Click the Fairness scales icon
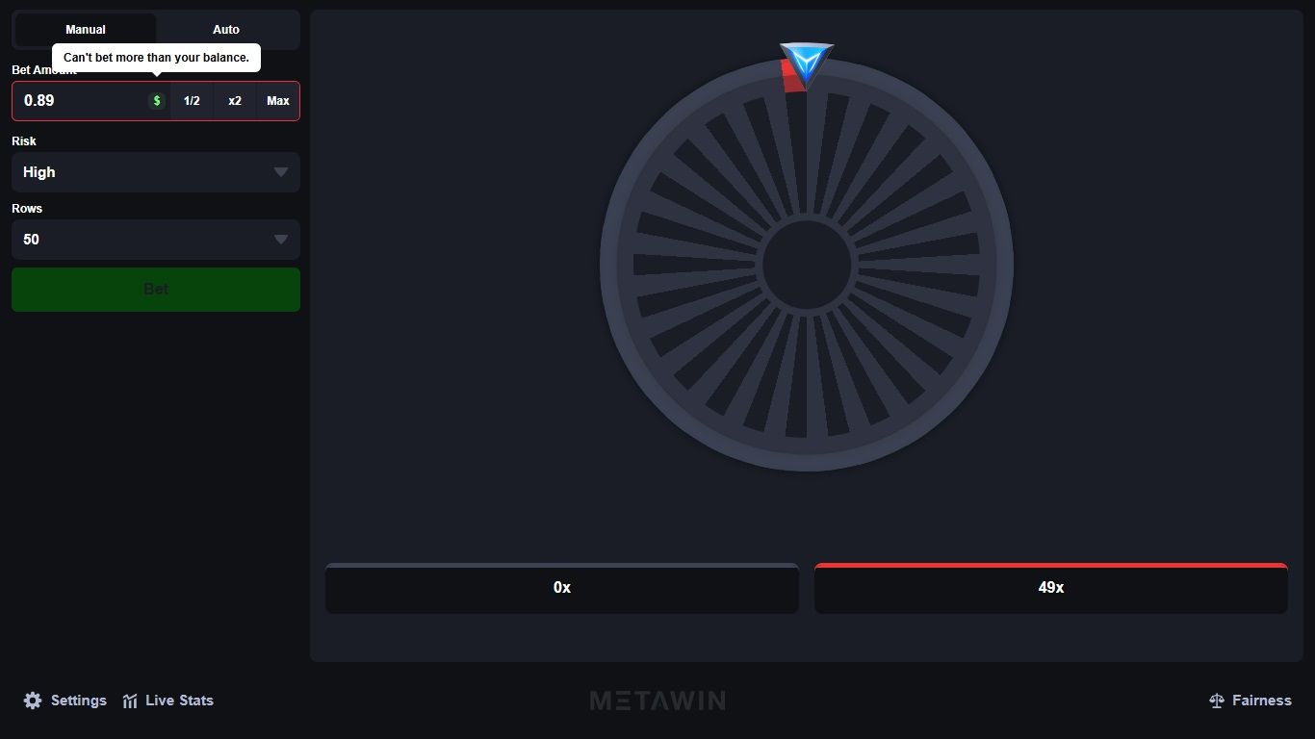The width and height of the screenshot is (1315, 739). (x=1217, y=701)
